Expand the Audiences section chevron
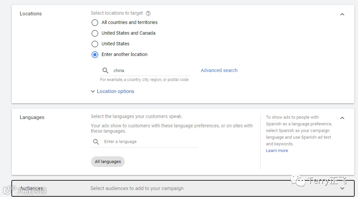The image size is (358, 197). pyautogui.click(x=342, y=188)
